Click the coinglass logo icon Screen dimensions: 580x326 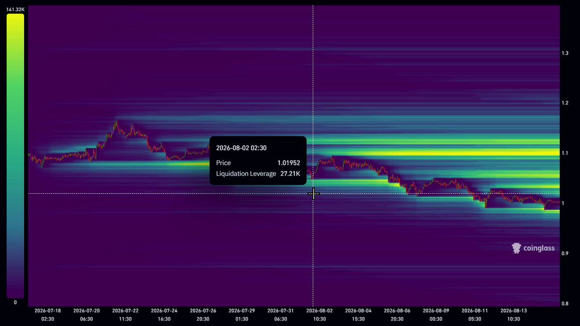[x=516, y=248]
